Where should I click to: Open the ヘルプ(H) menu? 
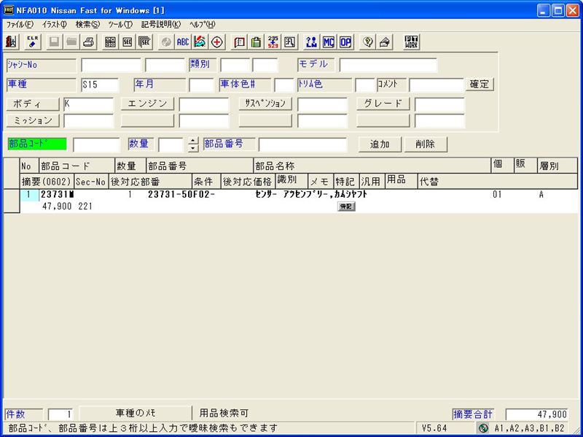tap(203, 25)
